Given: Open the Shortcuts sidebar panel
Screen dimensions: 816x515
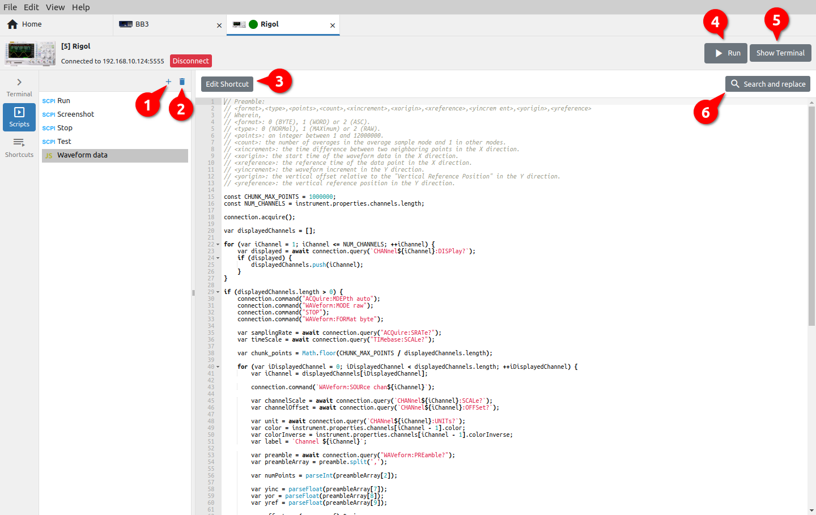Looking at the screenshot, I should point(19,147).
